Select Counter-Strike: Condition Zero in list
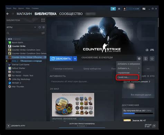Viewport: 164px width, 135px height. pos(26,50)
